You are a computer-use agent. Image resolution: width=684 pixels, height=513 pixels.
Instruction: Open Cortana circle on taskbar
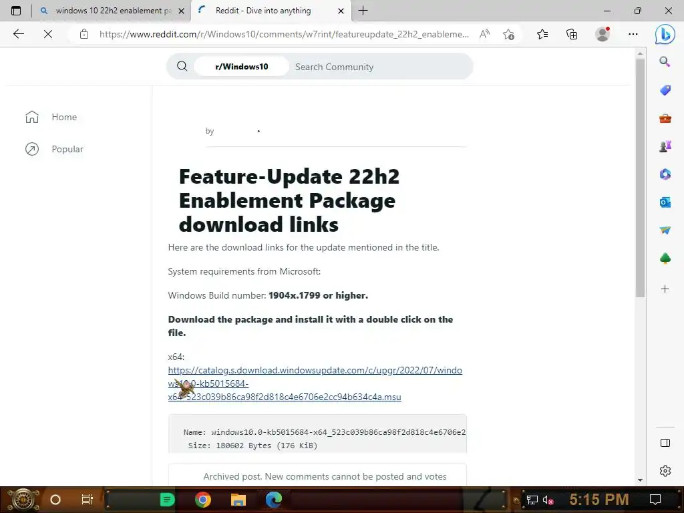(x=55, y=500)
